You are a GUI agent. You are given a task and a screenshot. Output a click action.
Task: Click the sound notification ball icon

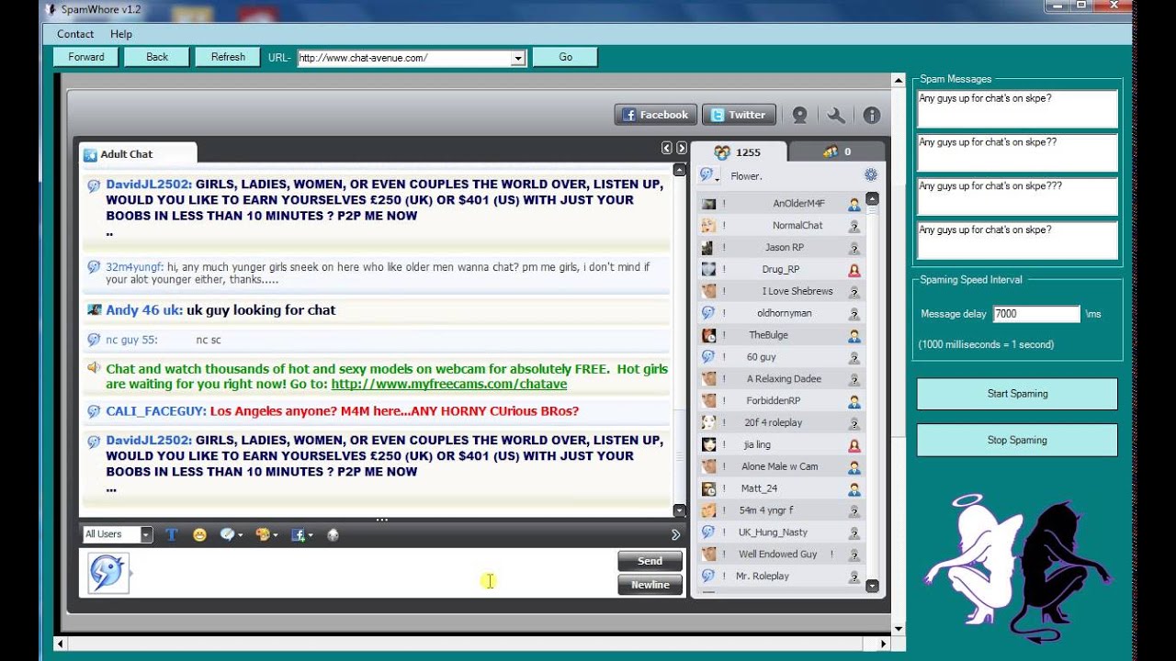click(333, 534)
